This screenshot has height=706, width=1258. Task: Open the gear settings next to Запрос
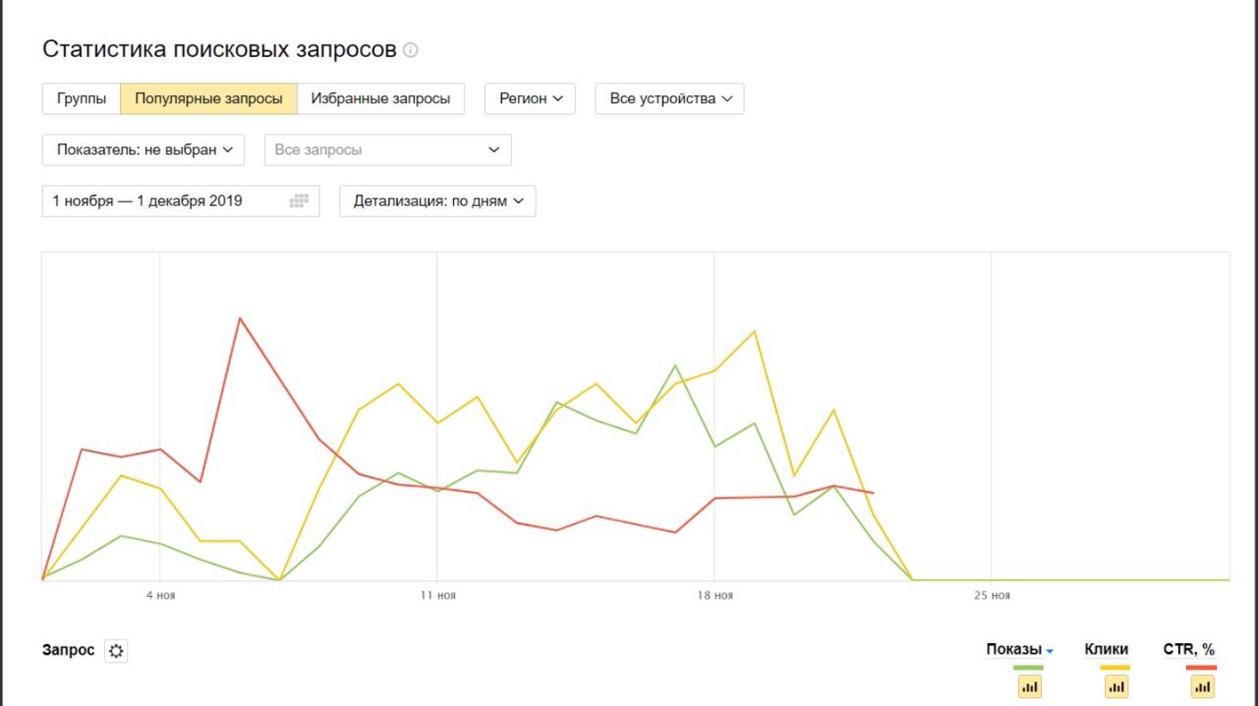(116, 651)
